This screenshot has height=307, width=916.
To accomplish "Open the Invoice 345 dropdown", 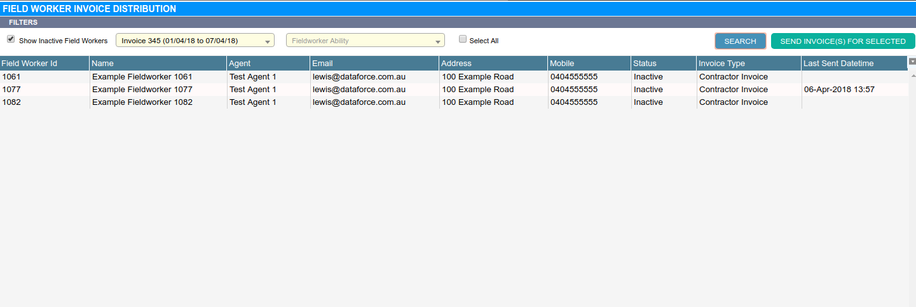I will pos(195,41).
